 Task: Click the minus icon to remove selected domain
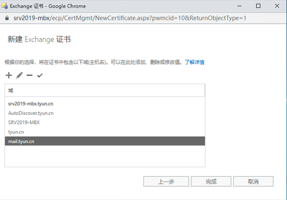tap(30, 75)
